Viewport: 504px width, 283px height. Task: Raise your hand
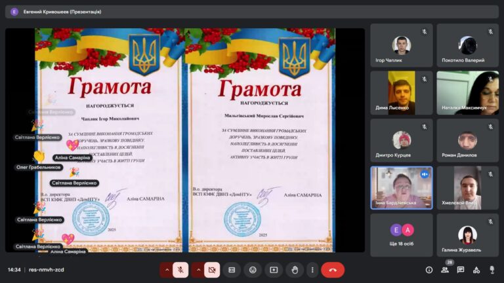[295, 270]
